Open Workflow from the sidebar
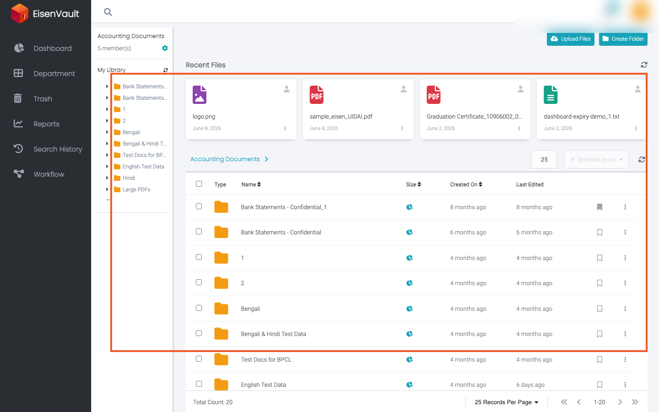The width and height of the screenshot is (659, 412). pyautogui.click(x=49, y=174)
